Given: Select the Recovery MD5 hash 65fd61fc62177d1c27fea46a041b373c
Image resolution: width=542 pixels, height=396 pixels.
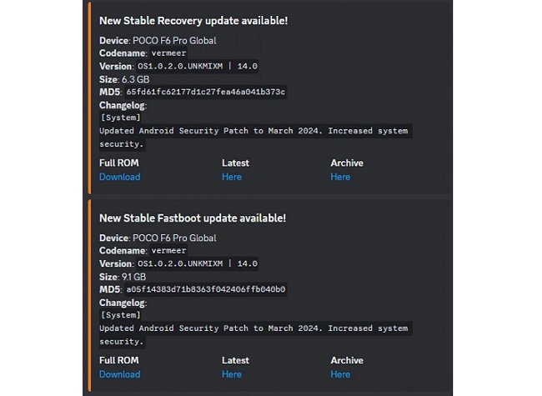Looking at the screenshot, I should pos(206,92).
